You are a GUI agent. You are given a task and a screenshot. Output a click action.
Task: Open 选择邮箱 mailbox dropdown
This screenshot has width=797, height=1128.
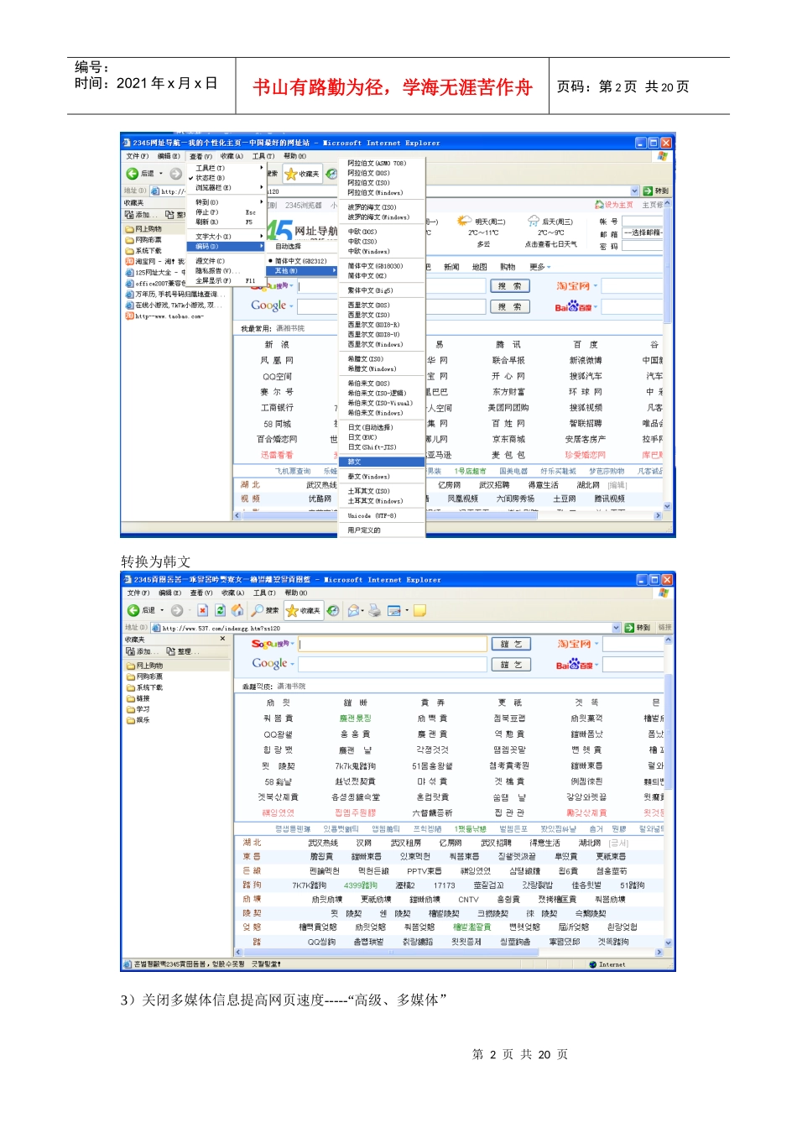click(x=643, y=232)
